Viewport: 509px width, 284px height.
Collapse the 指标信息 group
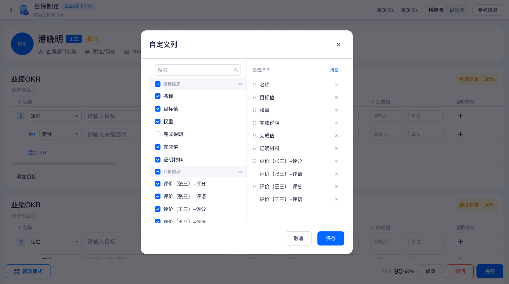pyautogui.click(x=240, y=84)
